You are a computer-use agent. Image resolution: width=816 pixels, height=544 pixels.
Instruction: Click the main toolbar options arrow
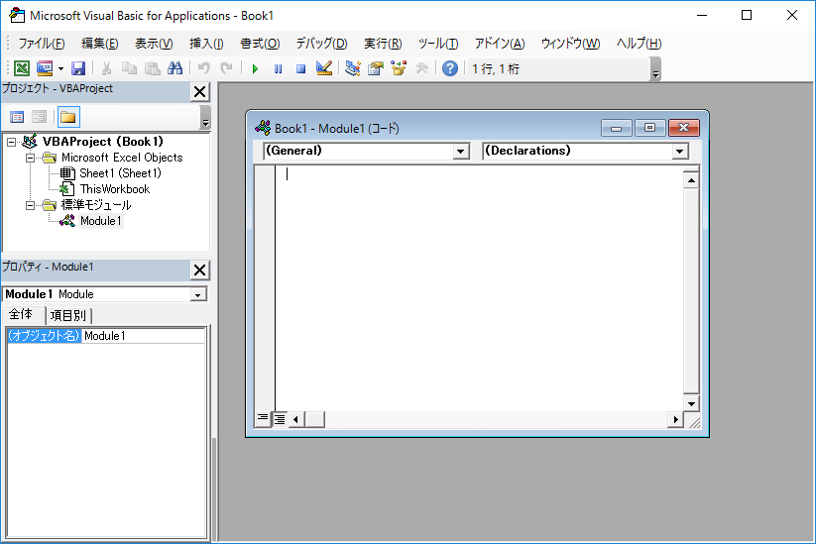pos(655,69)
